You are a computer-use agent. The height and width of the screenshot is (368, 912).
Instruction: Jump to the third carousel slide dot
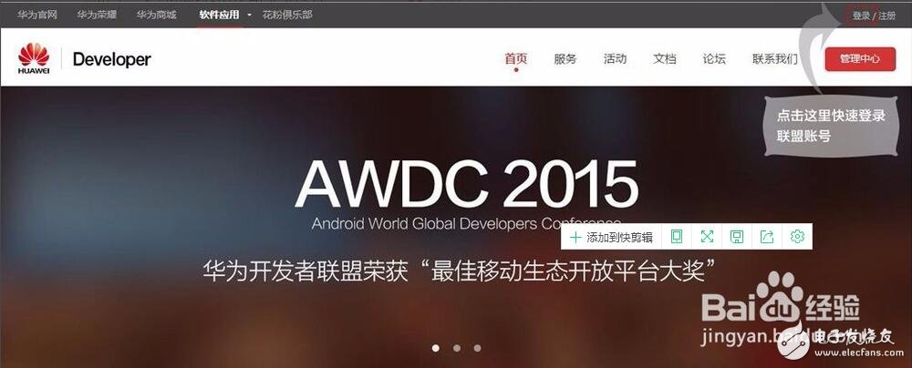pyautogui.click(x=477, y=347)
